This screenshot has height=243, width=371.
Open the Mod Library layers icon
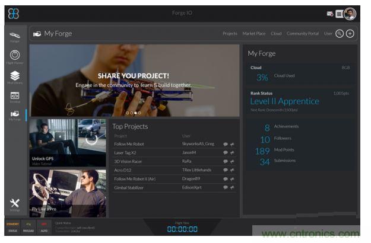(15, 77)
